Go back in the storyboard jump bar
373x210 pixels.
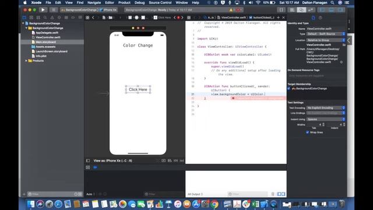click(93, 17)
